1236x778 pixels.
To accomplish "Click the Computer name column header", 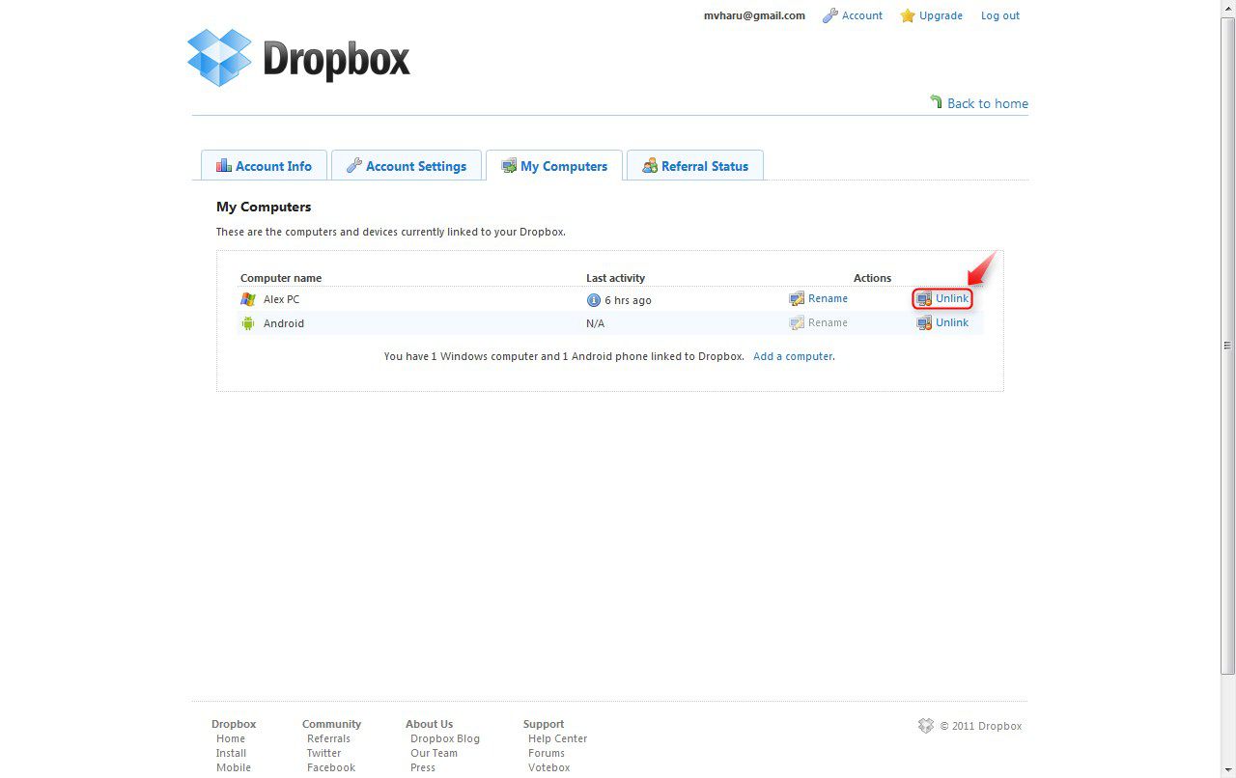I will click(281, 278).
